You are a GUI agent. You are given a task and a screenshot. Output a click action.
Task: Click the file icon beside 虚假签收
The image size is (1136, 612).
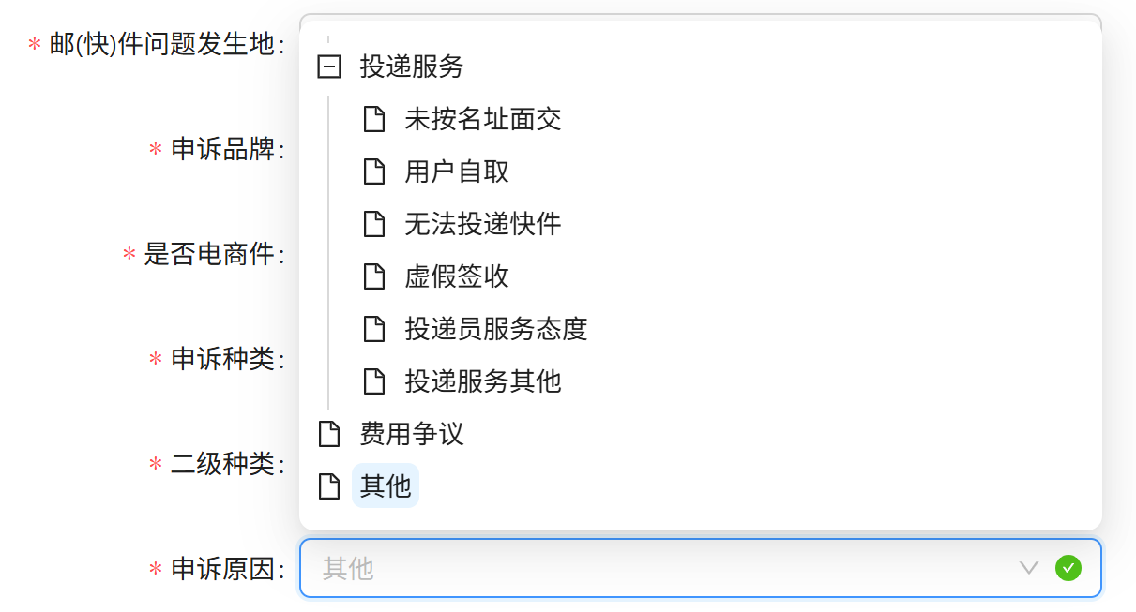(x=374, y=276)
